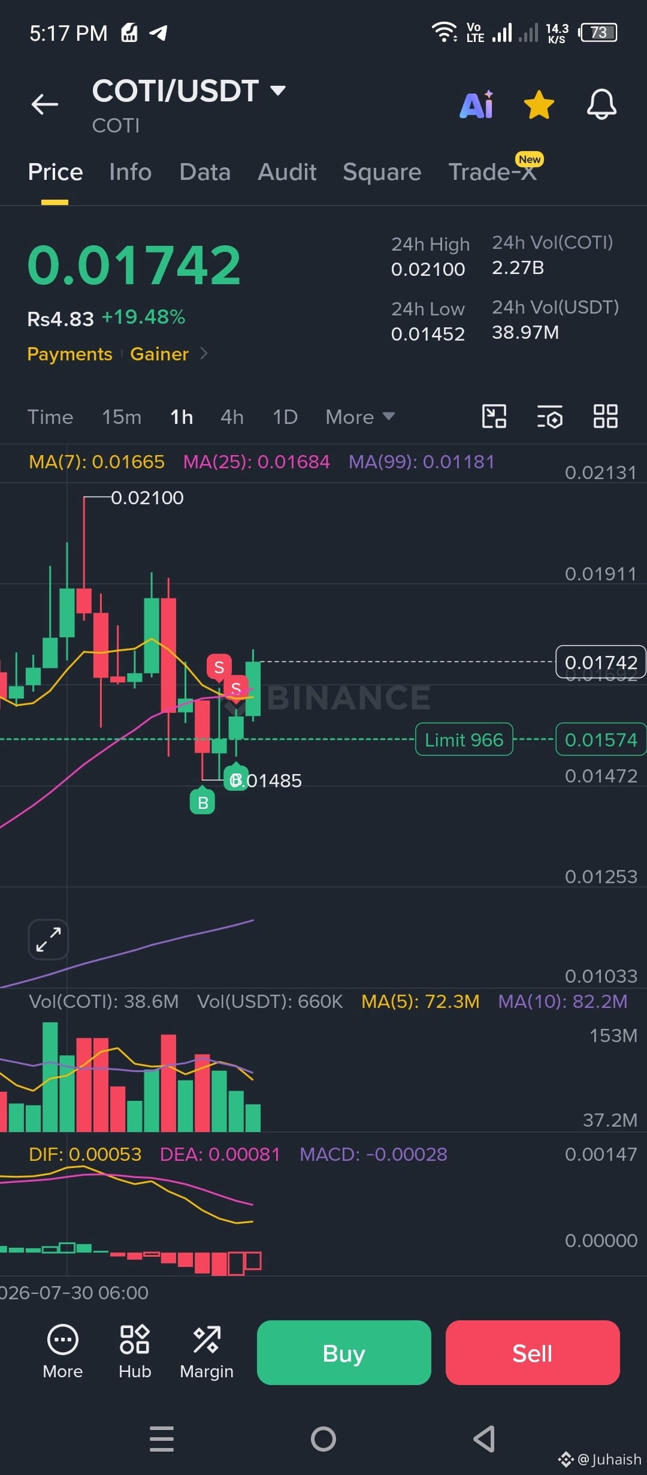Tap the DEA: 0.00081 value
The width and height of the screenshot is (647, 1475).
220,1154
